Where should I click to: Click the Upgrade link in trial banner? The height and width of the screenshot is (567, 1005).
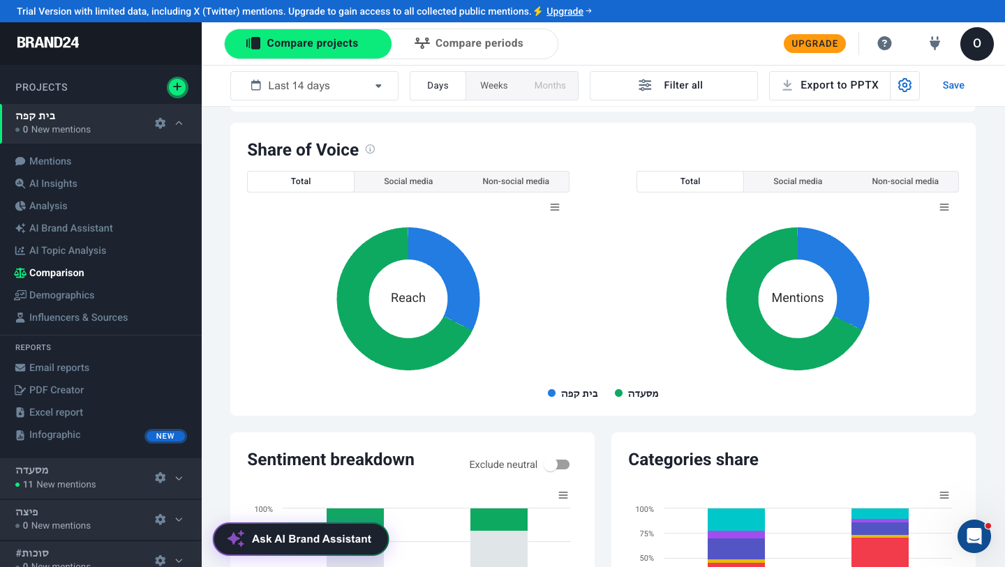(x=565, y=11)
